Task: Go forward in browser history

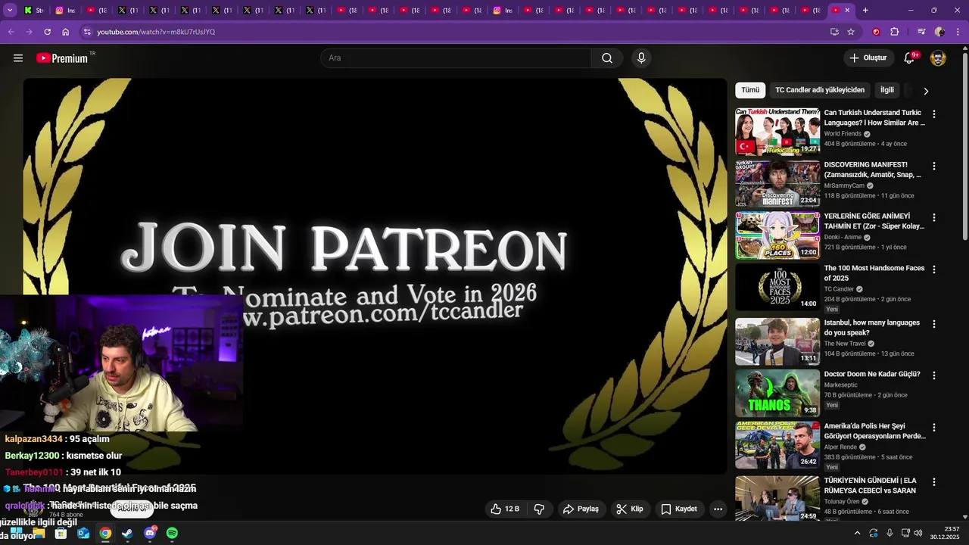Action: [x=29, y=32]
